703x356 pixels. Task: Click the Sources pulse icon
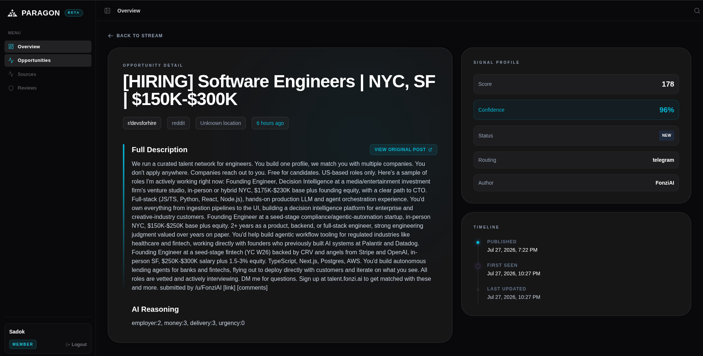pyautogui.click(x=11, y=74)
